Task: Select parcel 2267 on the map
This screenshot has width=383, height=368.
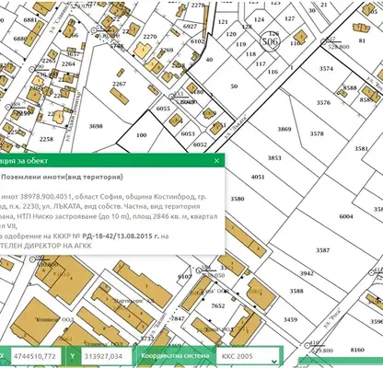Action: (119, 84)
